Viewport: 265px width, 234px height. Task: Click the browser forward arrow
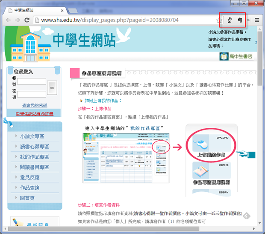tap(18, 20)
